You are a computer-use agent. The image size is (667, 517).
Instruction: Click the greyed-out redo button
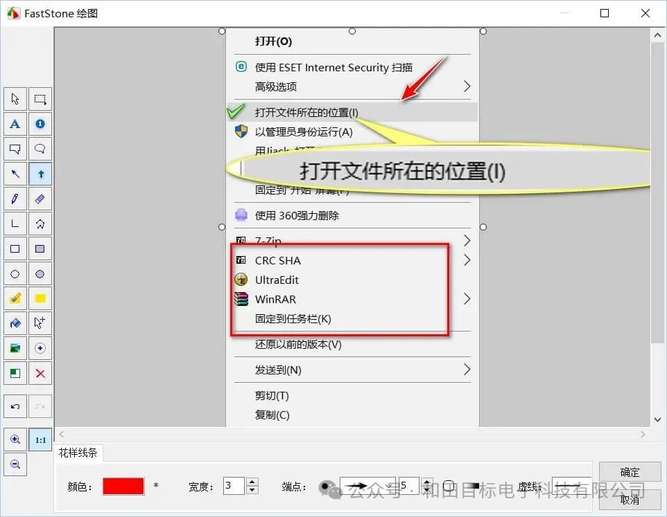[40, 407]
